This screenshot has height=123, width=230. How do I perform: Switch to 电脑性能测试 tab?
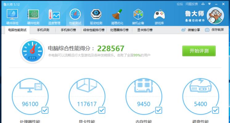17,30
